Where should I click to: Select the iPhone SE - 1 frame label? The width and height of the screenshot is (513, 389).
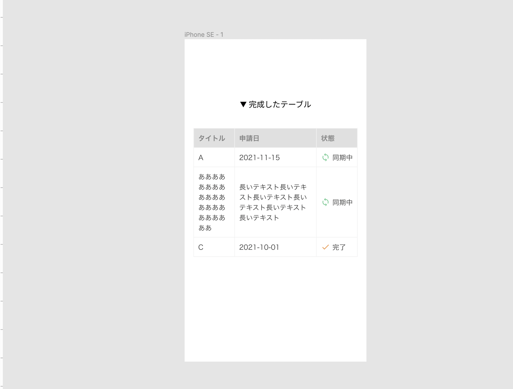(x=204, y=35)
